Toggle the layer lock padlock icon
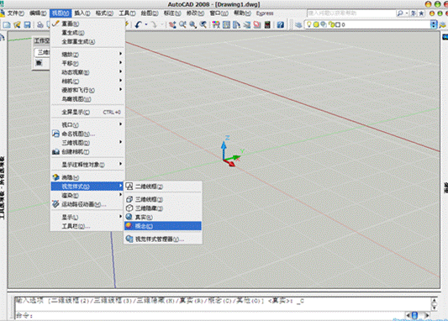The height and width of the screenshot is (321, 448). click(x=331, y=24)
